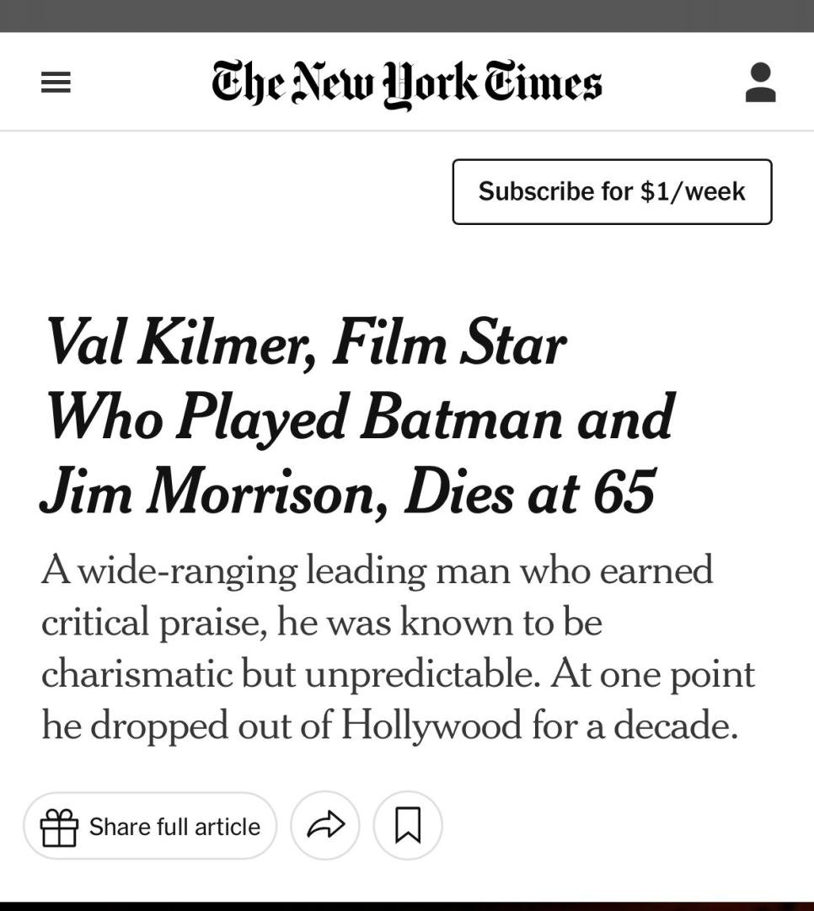Click 'Dies at 65' headline text
The image size is (814, 911).
(529, 491)
